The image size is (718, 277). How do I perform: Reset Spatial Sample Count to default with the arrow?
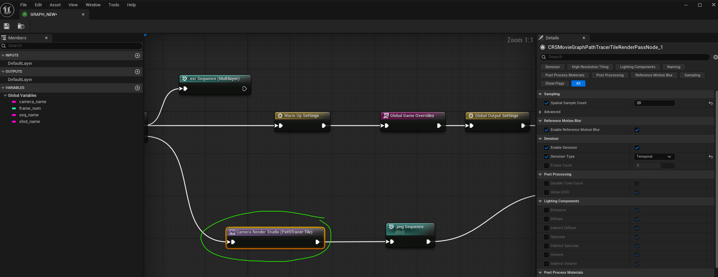711,103
